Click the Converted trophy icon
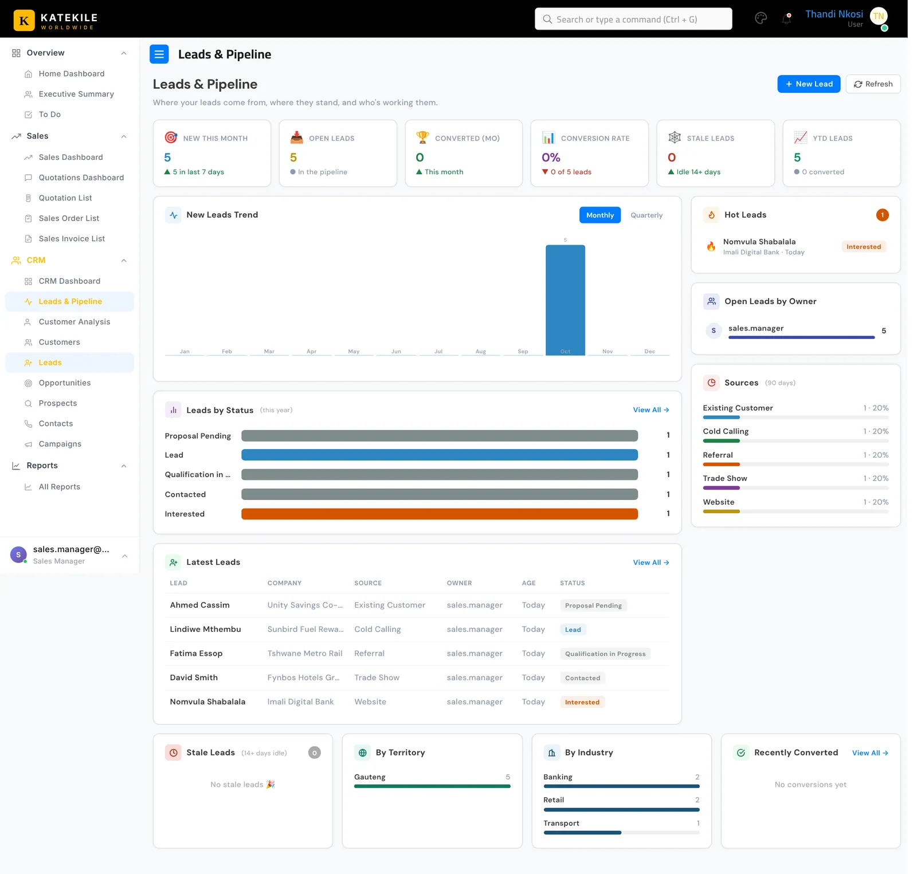Viewport: 917px width, 874px height. pyautogui.click(x=422, y=137)
